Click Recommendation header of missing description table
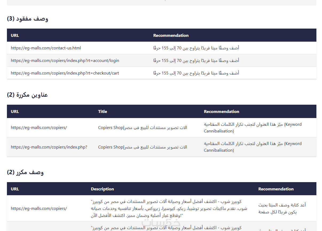The width and height of the screenshot is (322, 231). click(x=171, y=35)
